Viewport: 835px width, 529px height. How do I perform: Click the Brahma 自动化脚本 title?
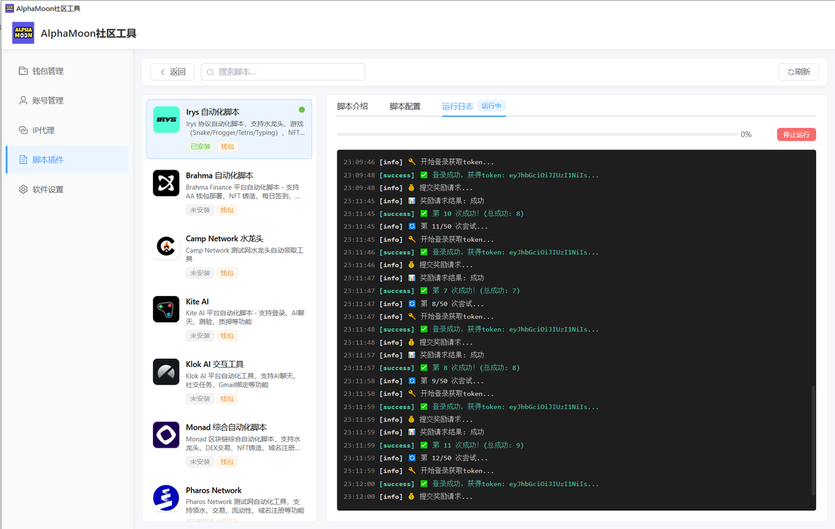220,175
